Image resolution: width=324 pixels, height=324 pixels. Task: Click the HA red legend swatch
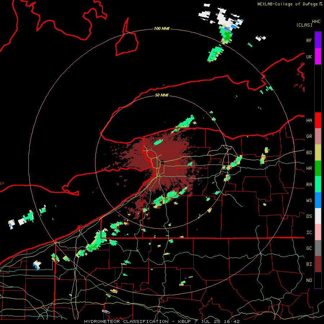tap(318, 120)
